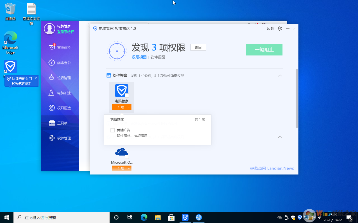Image resolution: width=358 pixels, height=223 pixels.
Task: Open the 垃圾清理 cleanup tool
Action: [x=60, y=78]
